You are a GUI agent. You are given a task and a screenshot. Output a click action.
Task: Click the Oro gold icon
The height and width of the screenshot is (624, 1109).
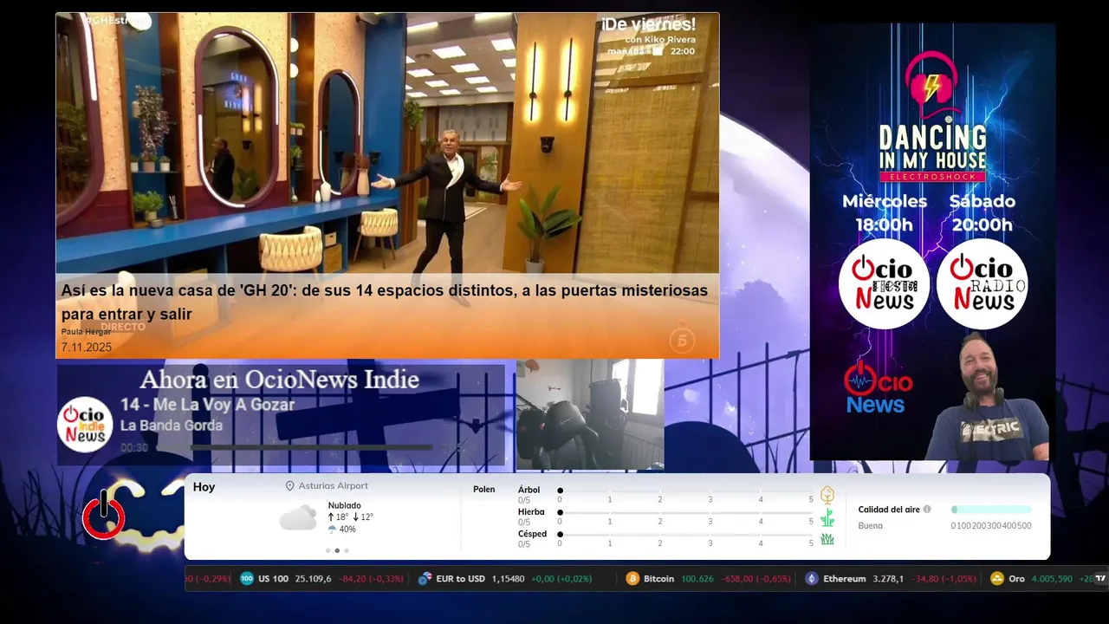point(997,578)
